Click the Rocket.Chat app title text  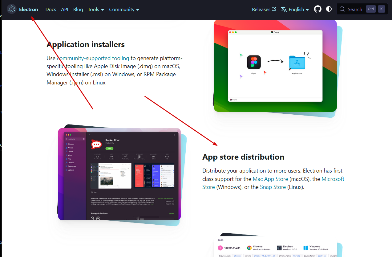click(112, 140)
